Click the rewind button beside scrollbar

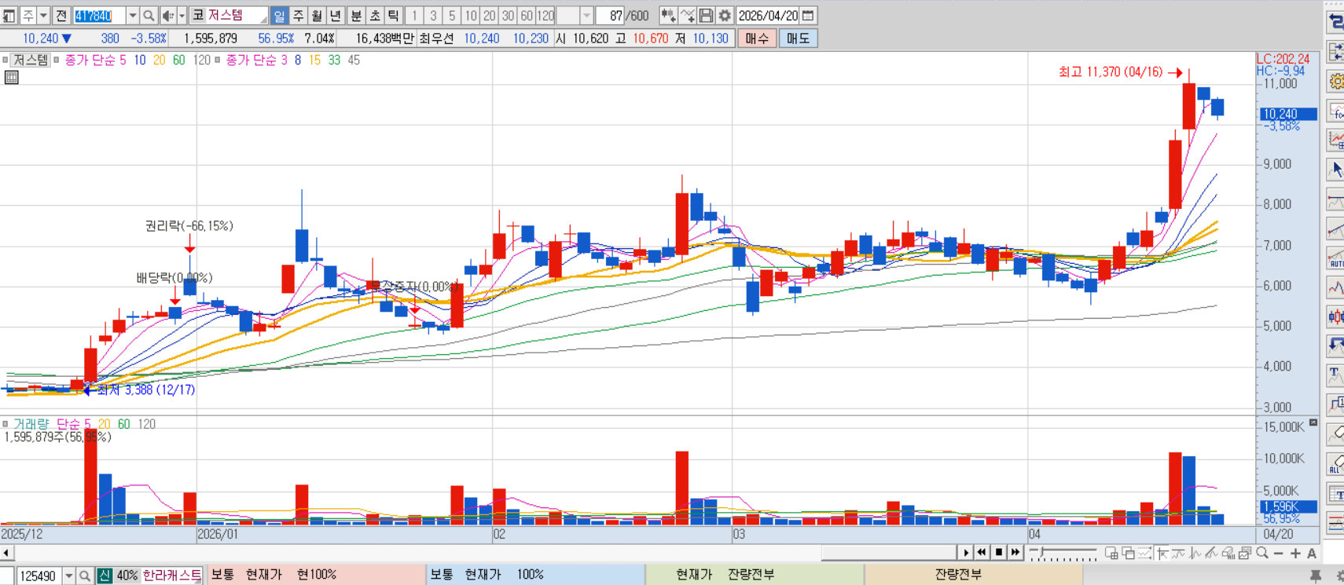[x=982, y=553]
